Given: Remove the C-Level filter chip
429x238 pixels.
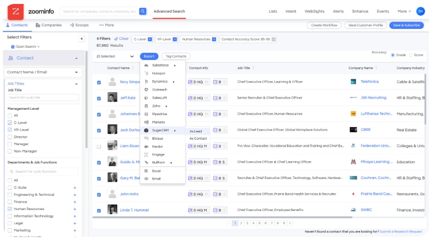Looking at the screenshot, I should coord(150,39).
